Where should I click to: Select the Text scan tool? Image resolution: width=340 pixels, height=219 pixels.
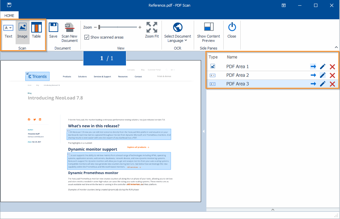click(x=8, y=32)
